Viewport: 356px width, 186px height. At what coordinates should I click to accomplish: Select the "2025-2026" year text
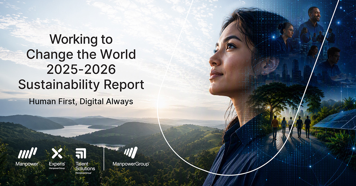(81, 69)
